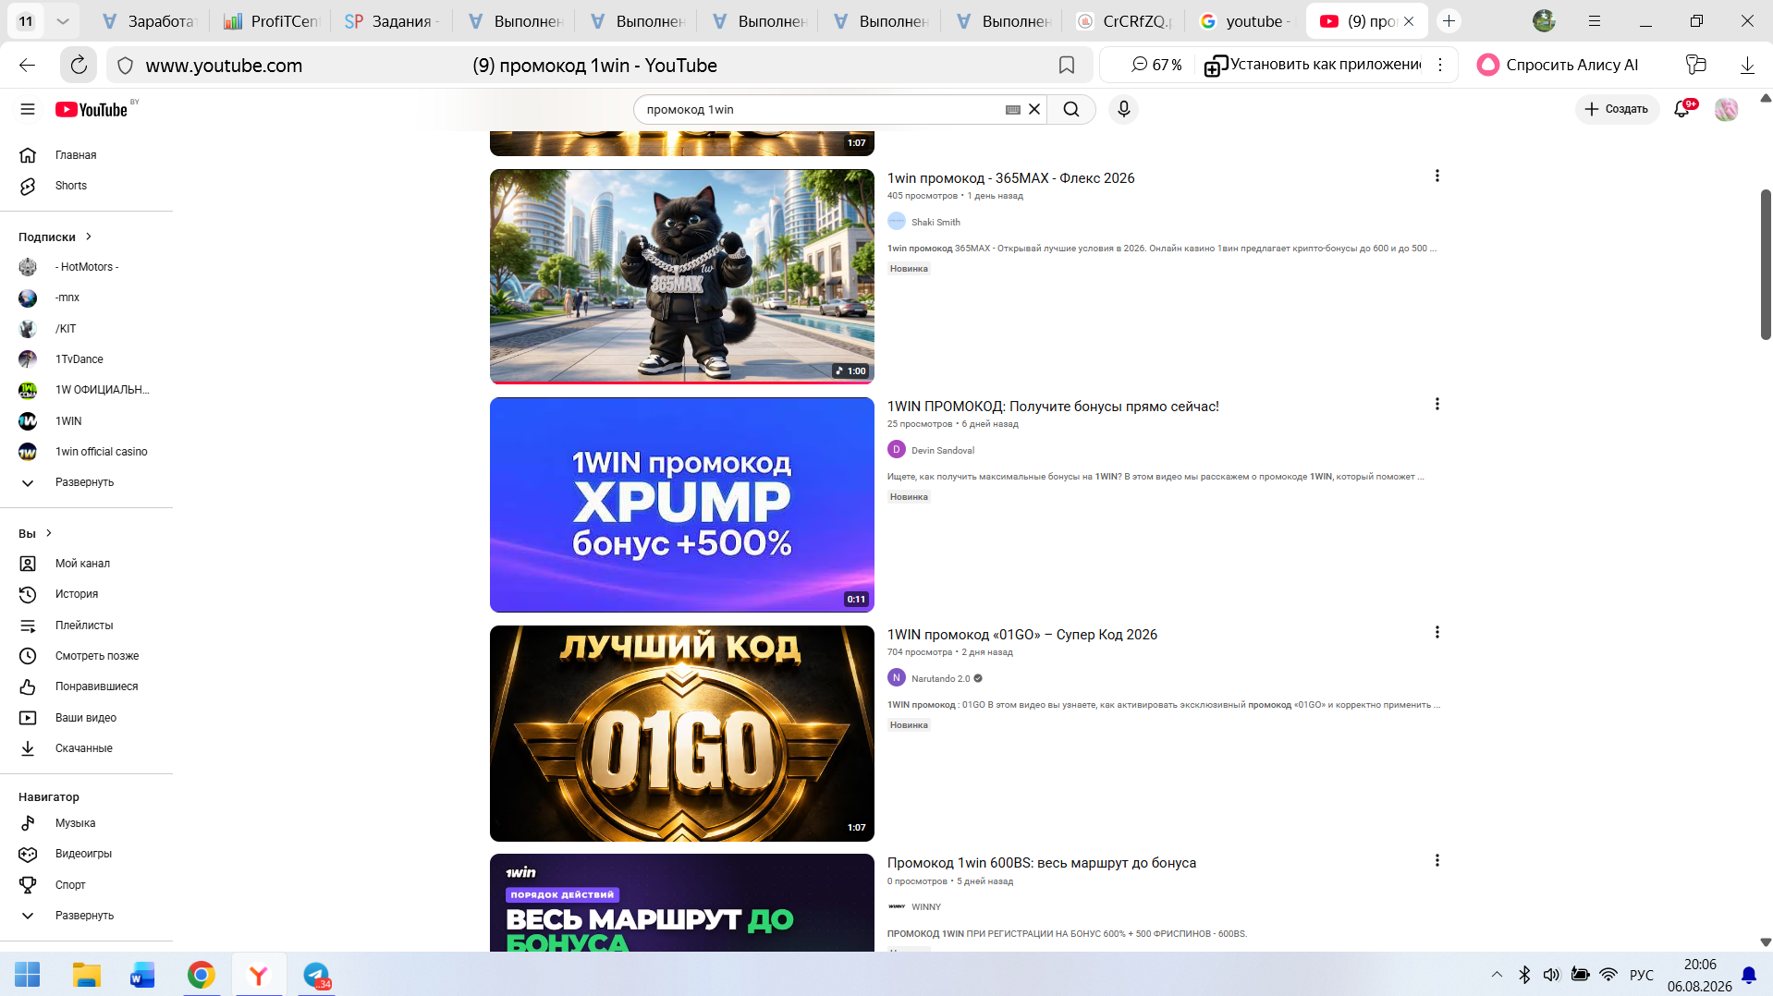Image resolution: width=1773 pixels, height=996 pixels.
Task: Open the tab list dropdown arrow
Action: click(63, 21)
